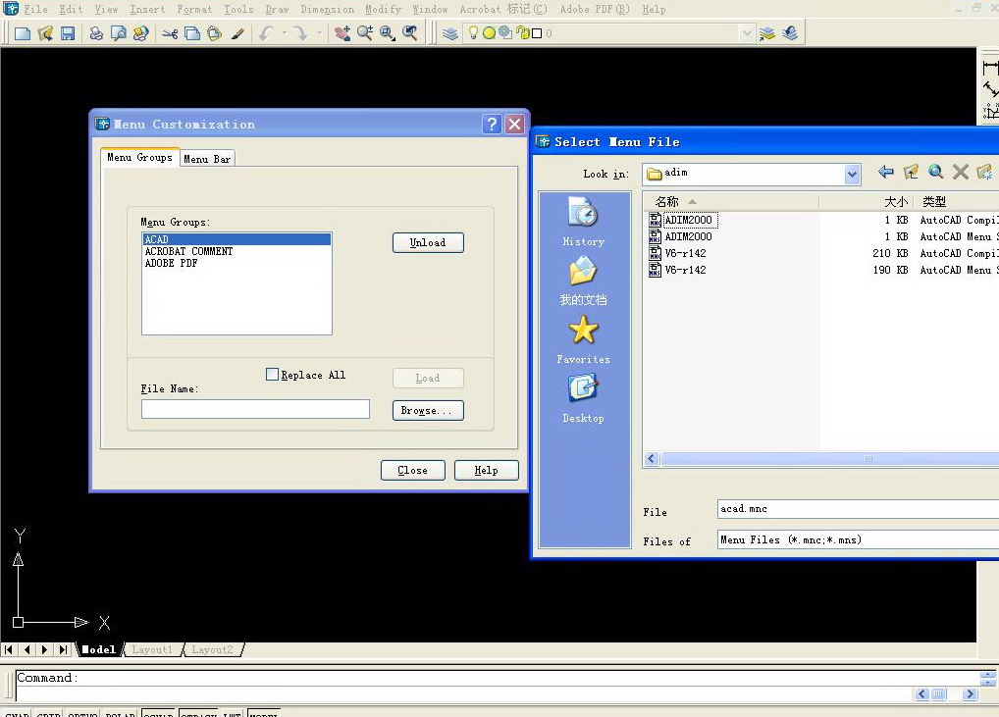Open the Adobe PDF menu

pyautogui.click(x=595, y=9)
